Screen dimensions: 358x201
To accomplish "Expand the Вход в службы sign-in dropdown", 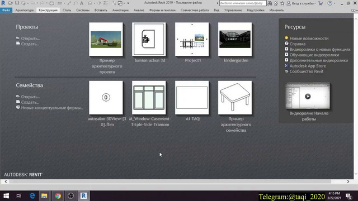I will click(315, 3).
